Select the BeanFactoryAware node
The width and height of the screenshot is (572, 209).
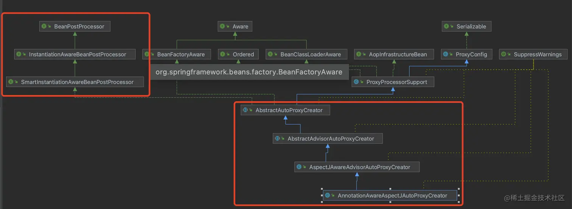point(176,54)
